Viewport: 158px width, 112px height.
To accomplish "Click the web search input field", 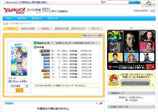I will coord(117,2).
